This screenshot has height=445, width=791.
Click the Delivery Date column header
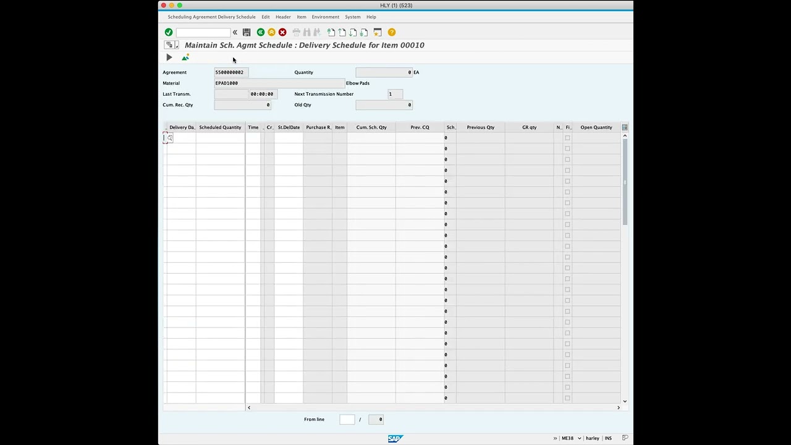tap(182, 127)
